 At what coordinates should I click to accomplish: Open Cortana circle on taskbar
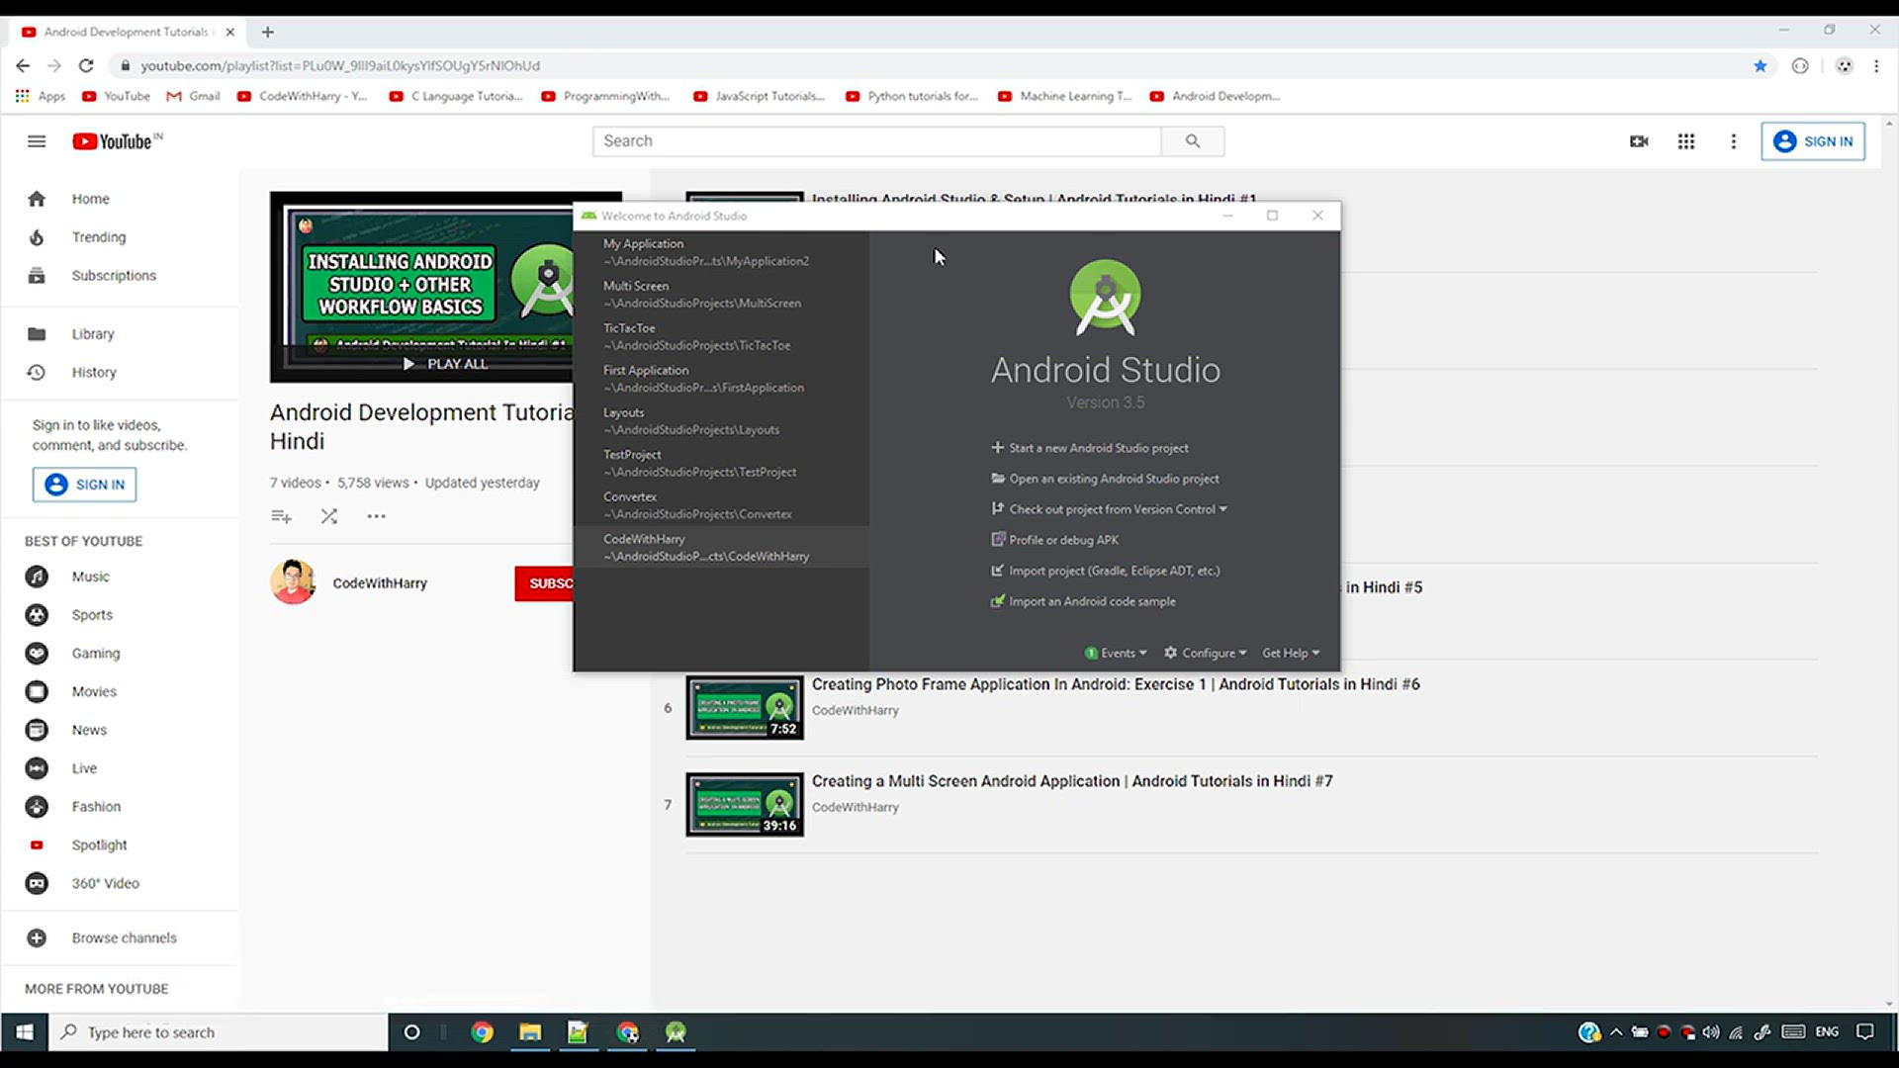412,1032
